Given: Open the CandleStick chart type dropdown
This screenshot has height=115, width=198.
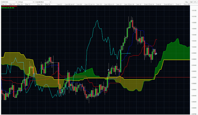Looking at the screenshot, I should 43,2.
